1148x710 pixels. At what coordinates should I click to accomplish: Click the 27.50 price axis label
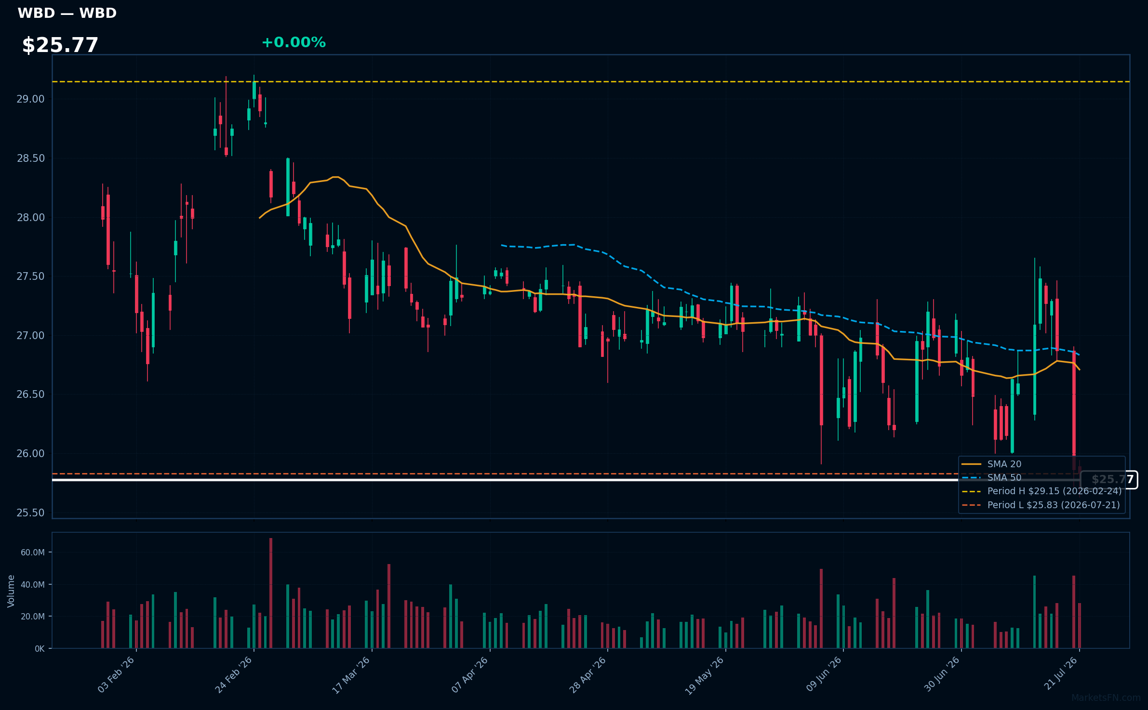tap(30, 276)
